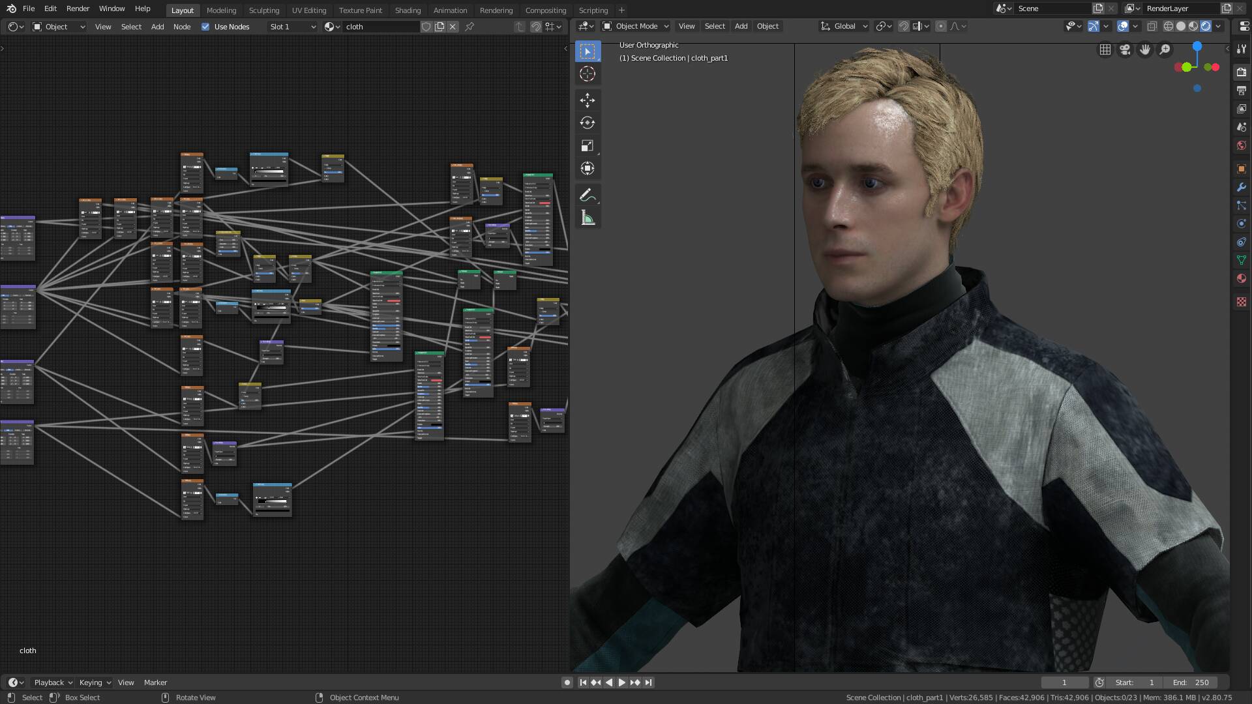Click the zoom view magnifier icon
Screen dimensions: 1252x704
pos(1165,50)
